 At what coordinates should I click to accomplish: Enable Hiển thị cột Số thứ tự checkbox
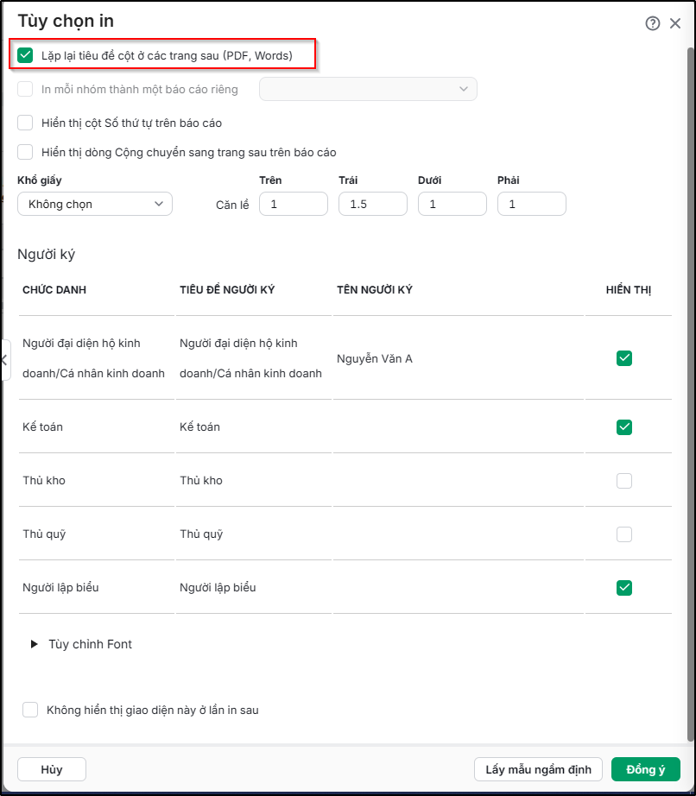point(25,123)
